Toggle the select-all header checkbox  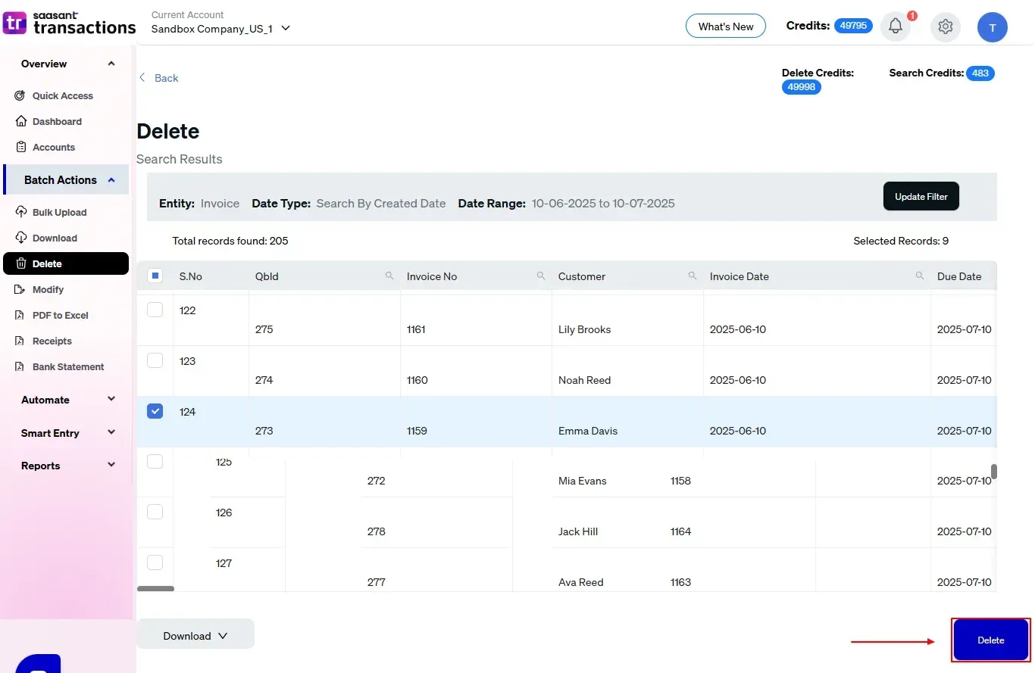tap(155, 276)
